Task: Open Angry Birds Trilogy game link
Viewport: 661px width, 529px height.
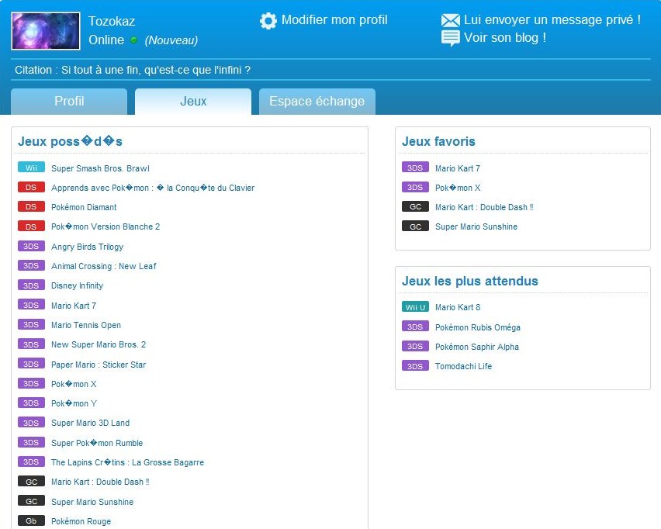Action: (87, 247)
